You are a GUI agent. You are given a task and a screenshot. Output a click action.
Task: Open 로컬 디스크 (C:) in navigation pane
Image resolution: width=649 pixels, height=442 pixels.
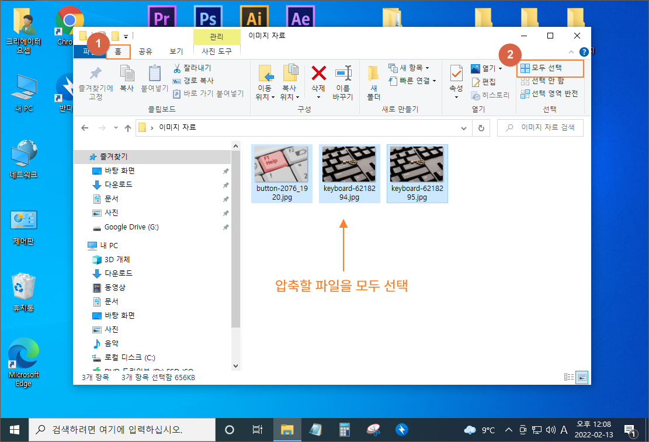(x=130, y=357)
